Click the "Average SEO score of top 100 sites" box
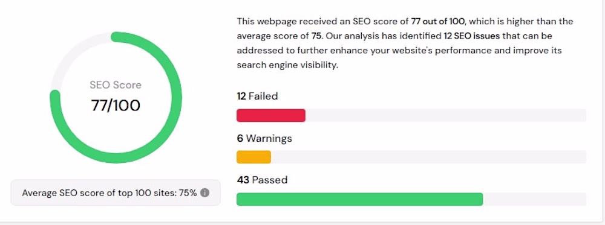 [x=116, y=192]
